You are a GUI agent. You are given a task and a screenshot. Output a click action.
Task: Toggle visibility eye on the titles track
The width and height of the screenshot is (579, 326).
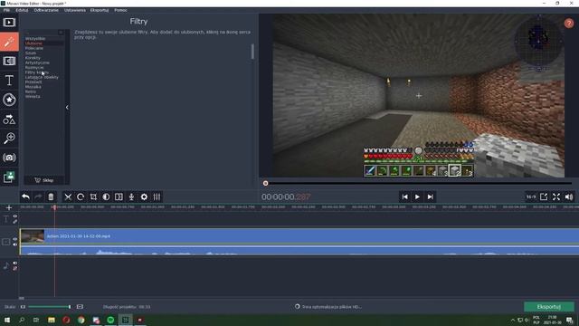(x=15, y=216)
